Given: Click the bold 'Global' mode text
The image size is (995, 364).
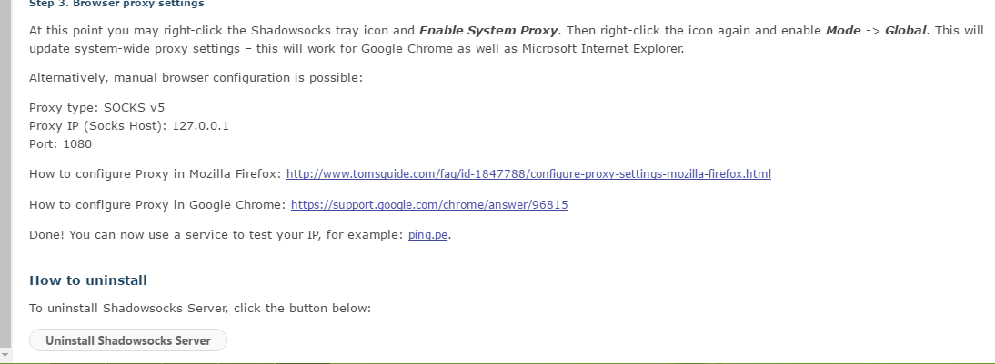Looking at the screenshot, I should (x=906, y=30).
